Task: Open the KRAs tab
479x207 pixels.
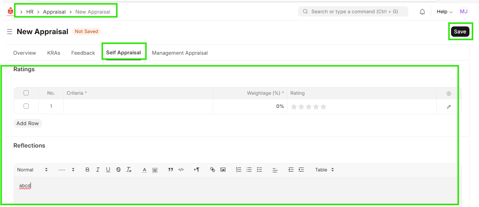Action: coord(54,53)
